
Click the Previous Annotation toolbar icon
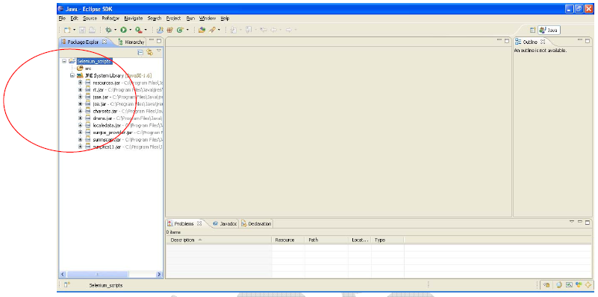(249, 30)
